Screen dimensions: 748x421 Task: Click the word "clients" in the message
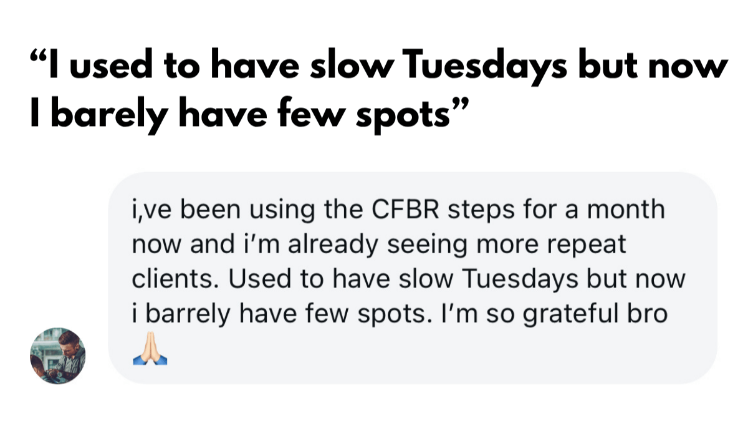tap(173, 279)
